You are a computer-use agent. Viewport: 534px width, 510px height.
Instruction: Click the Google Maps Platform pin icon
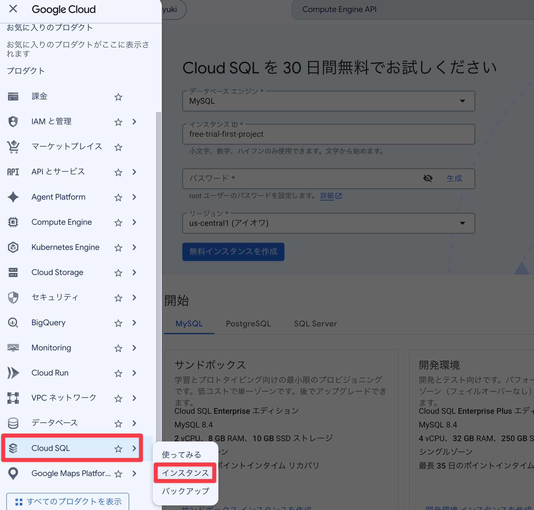[13, 473]
